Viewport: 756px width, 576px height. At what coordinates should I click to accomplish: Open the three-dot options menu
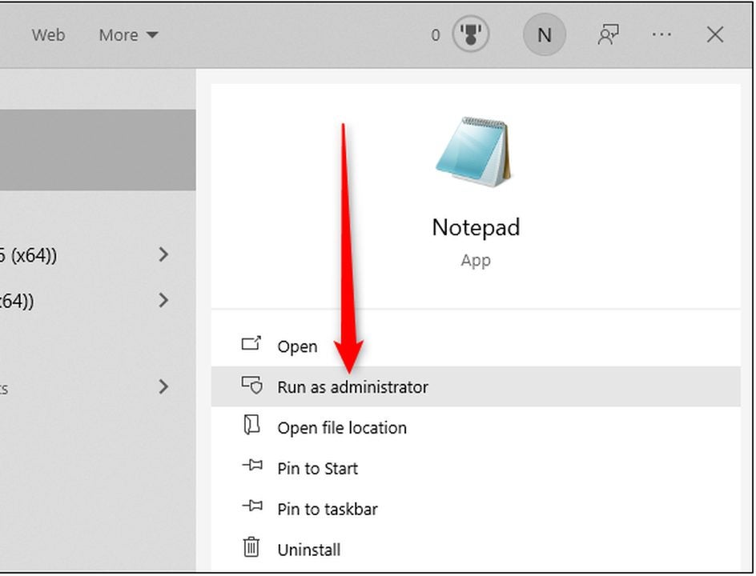(661, 34)
